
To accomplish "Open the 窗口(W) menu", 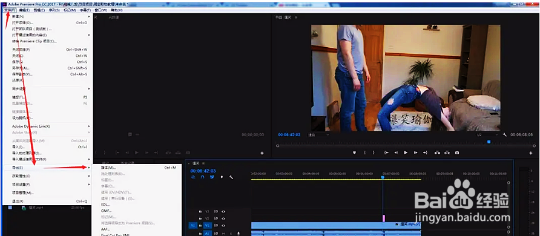I will tap(100, 10).
